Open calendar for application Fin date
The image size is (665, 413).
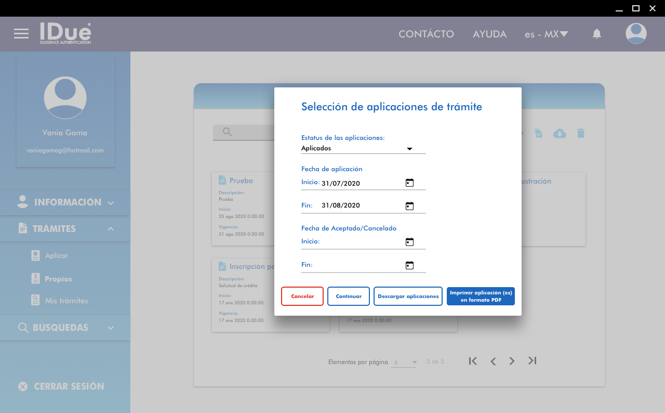coord(409,206)
